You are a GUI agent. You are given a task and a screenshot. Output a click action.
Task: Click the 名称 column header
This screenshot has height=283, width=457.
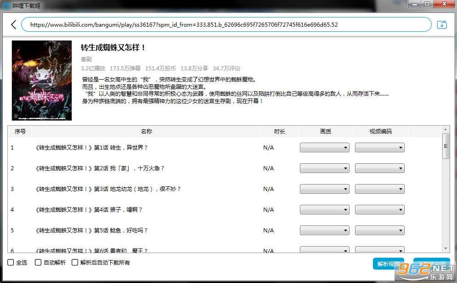[x=146, y=131]
